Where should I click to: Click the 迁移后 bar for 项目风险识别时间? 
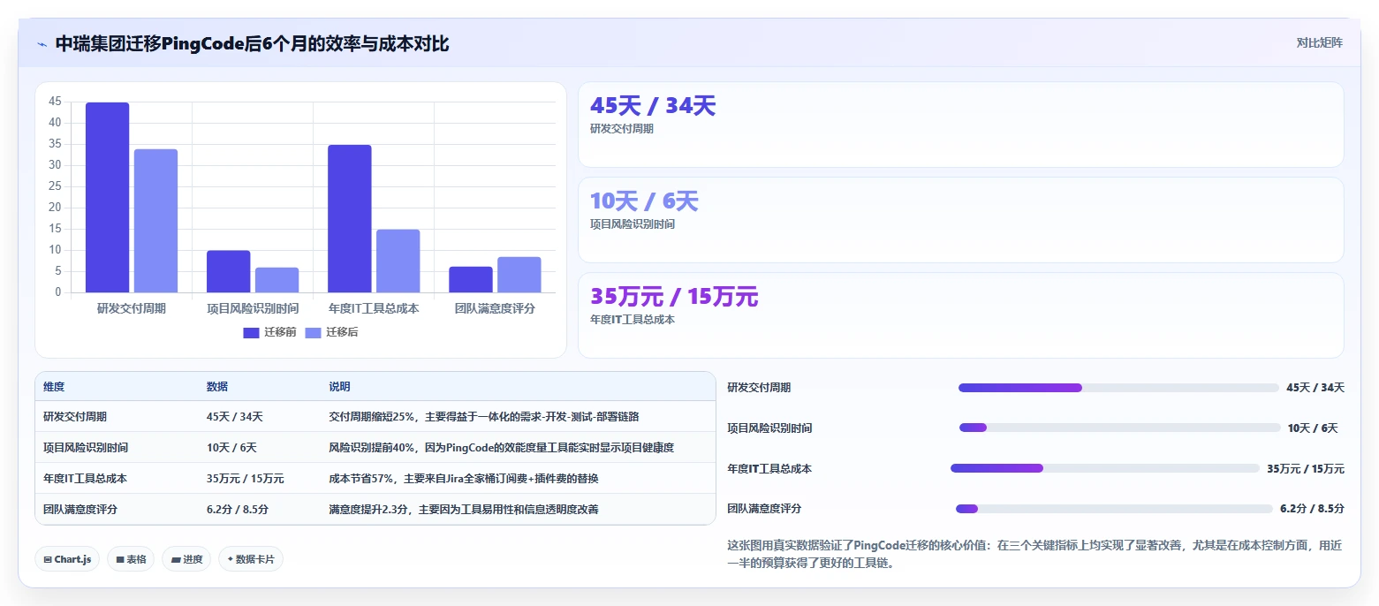(x=277, y=280)
